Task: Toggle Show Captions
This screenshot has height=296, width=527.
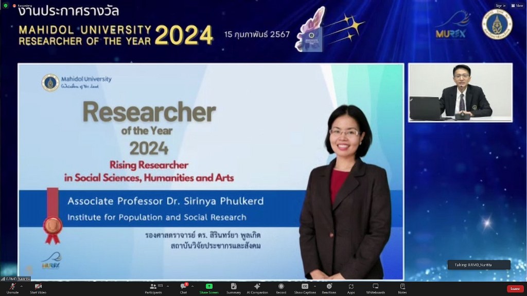Action: 305,288
